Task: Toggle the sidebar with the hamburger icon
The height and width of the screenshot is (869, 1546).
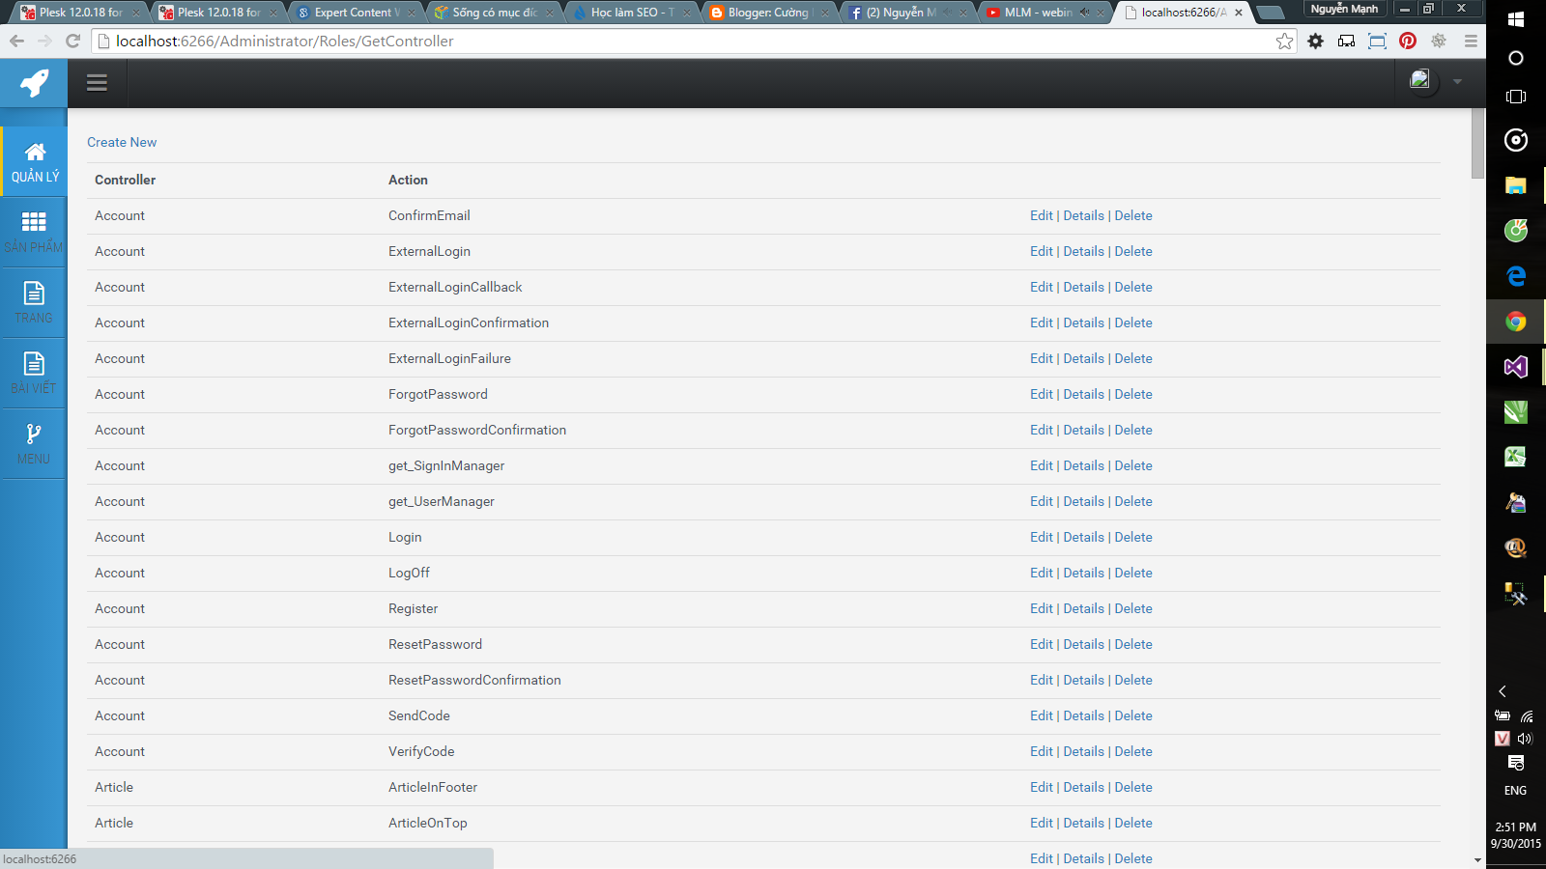Action: [x=97, y=82]
